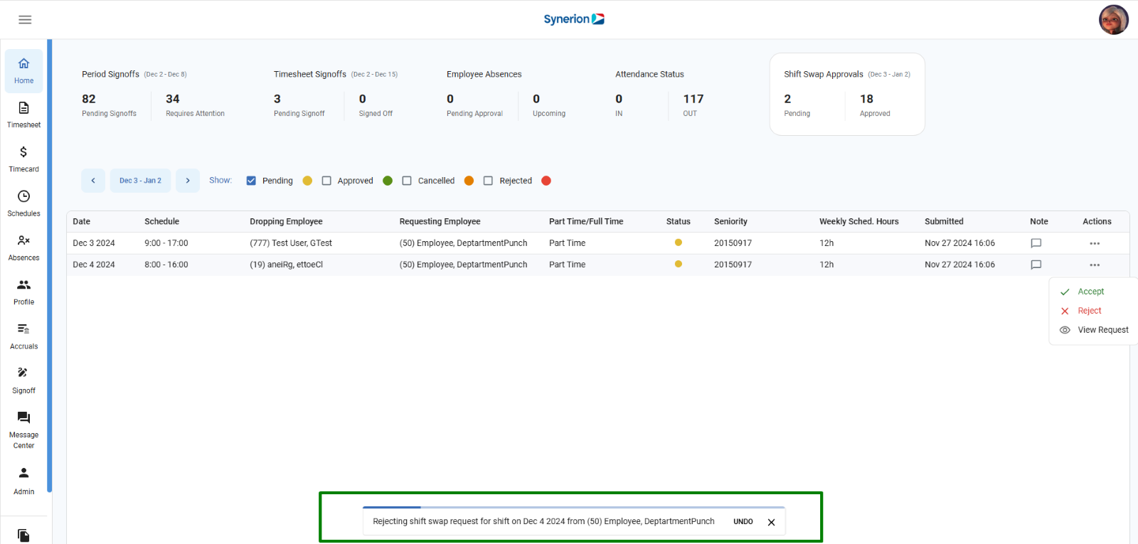Open note for Dec 4 2024 row

click(1036, 265)
